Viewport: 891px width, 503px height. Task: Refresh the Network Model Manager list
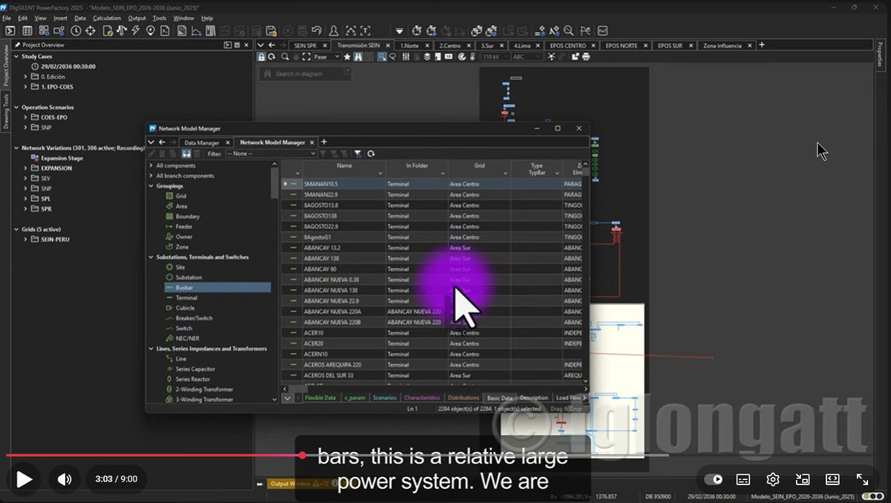tap(371, 154)
